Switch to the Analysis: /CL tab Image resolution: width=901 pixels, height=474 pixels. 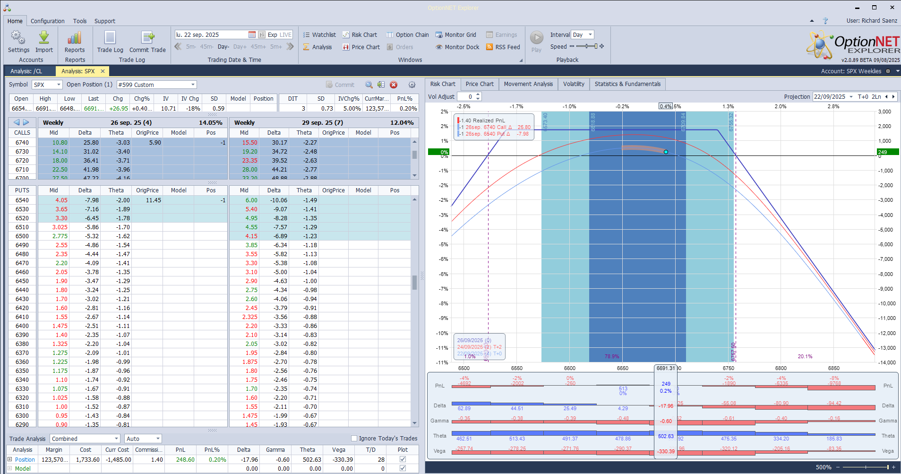pos(26,71)
